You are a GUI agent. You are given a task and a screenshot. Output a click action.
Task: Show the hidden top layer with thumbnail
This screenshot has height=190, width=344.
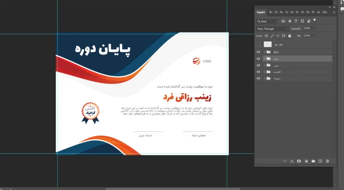[258, 44]
